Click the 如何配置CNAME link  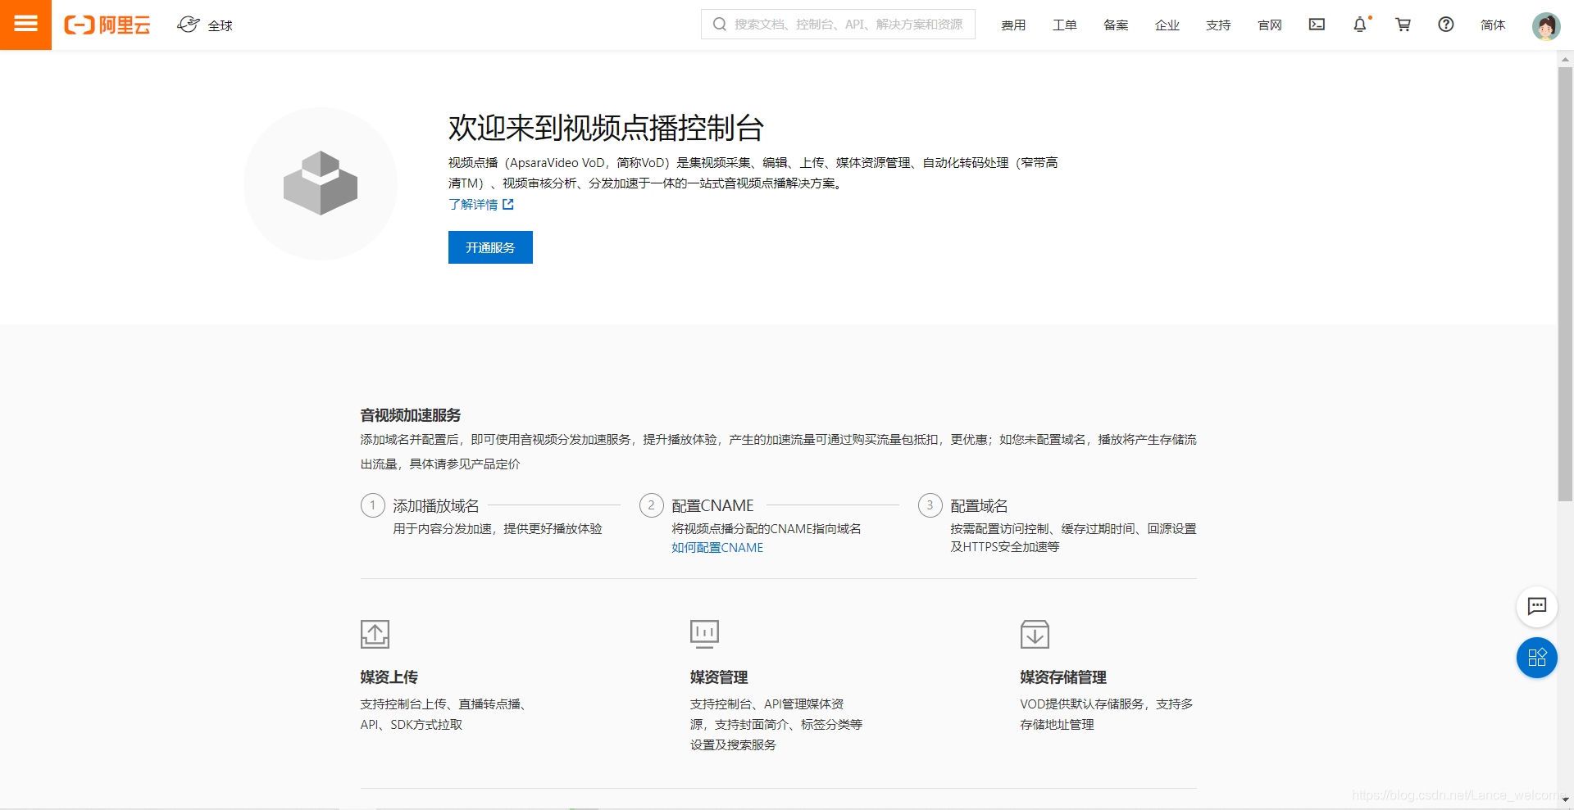[717, 548]
